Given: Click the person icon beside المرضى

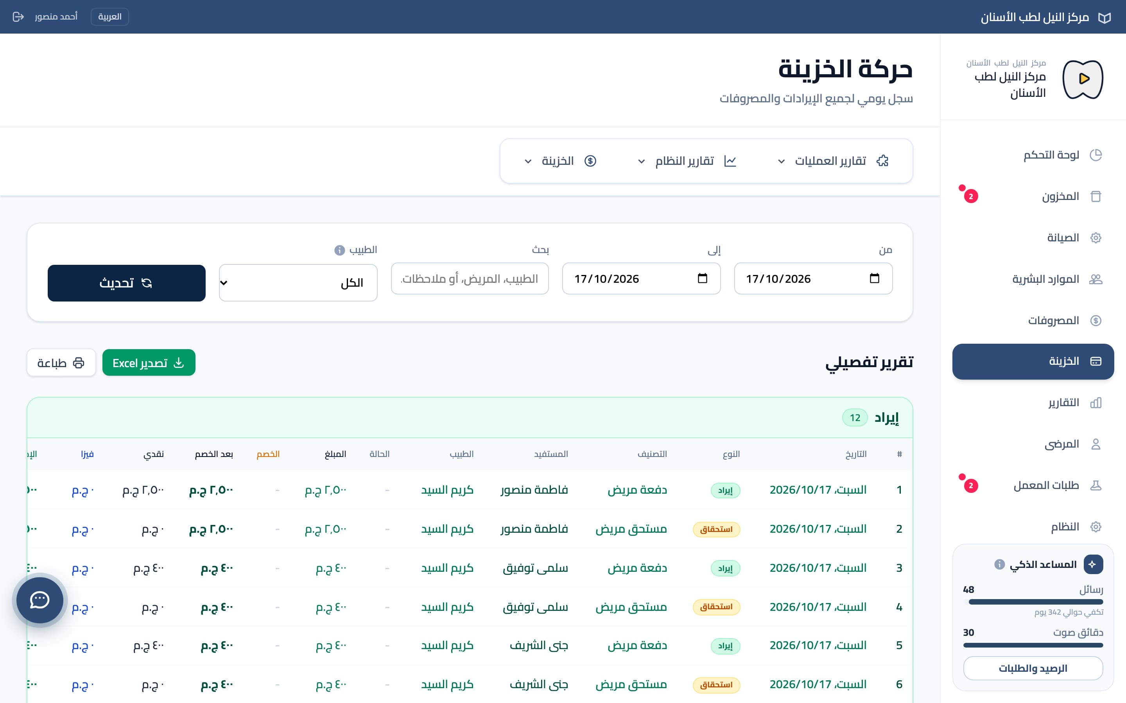Looking at the screenshot, I should pyautogui.click(x=1096, y=444).
